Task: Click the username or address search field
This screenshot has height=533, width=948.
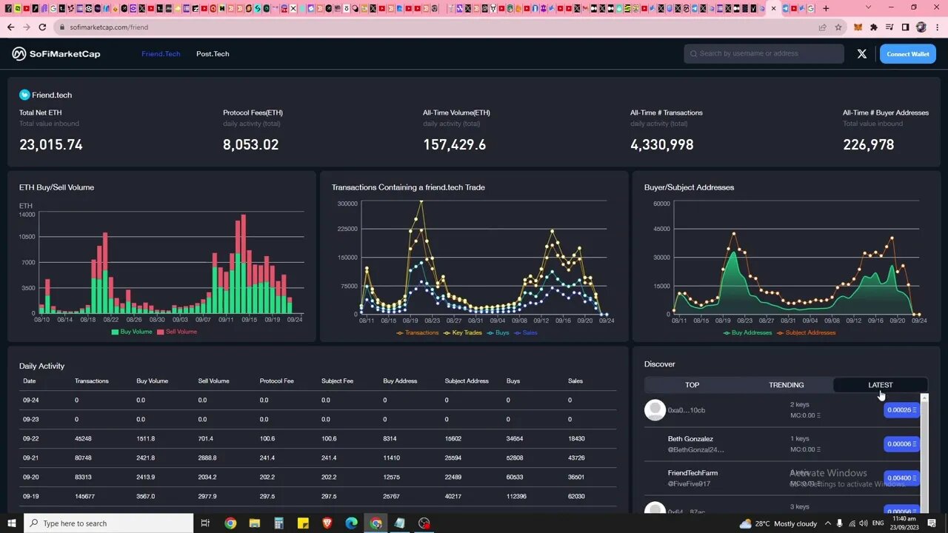Action: tap(764, 54)
